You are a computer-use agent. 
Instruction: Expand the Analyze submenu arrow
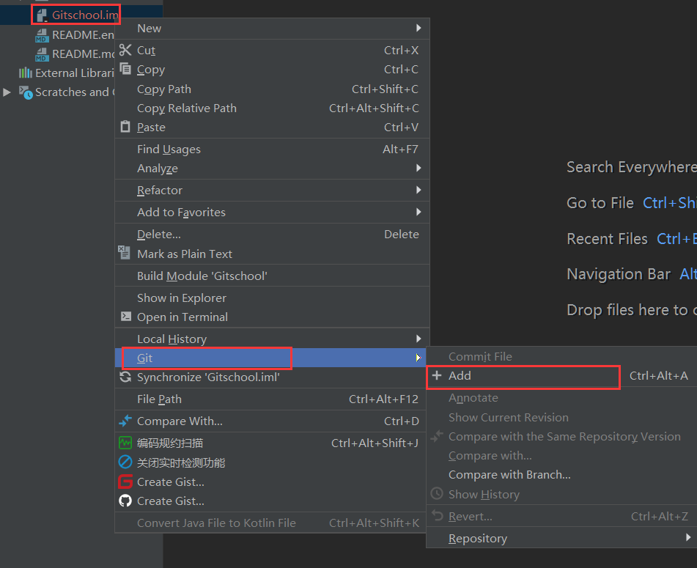[x=418, y=168]
